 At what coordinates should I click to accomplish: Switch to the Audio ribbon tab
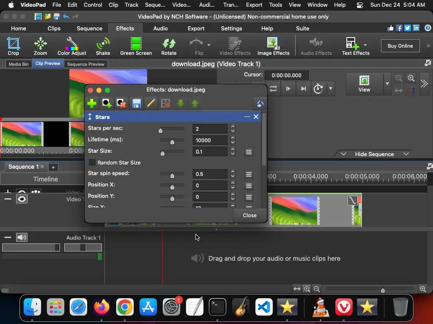pos(160,28)
